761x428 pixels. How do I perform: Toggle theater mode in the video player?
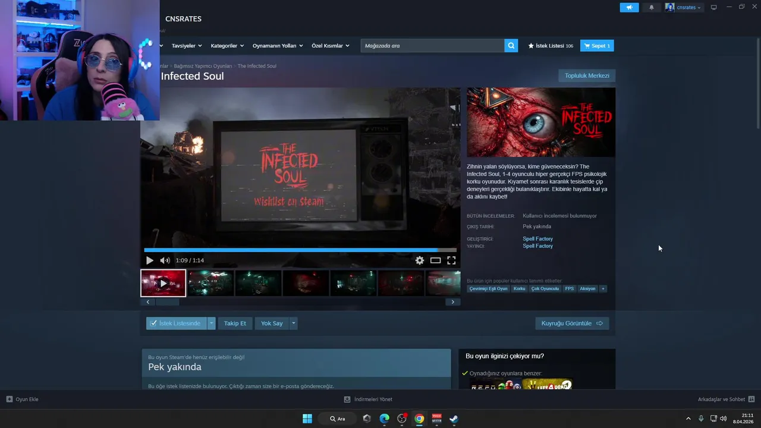point(435,260)
